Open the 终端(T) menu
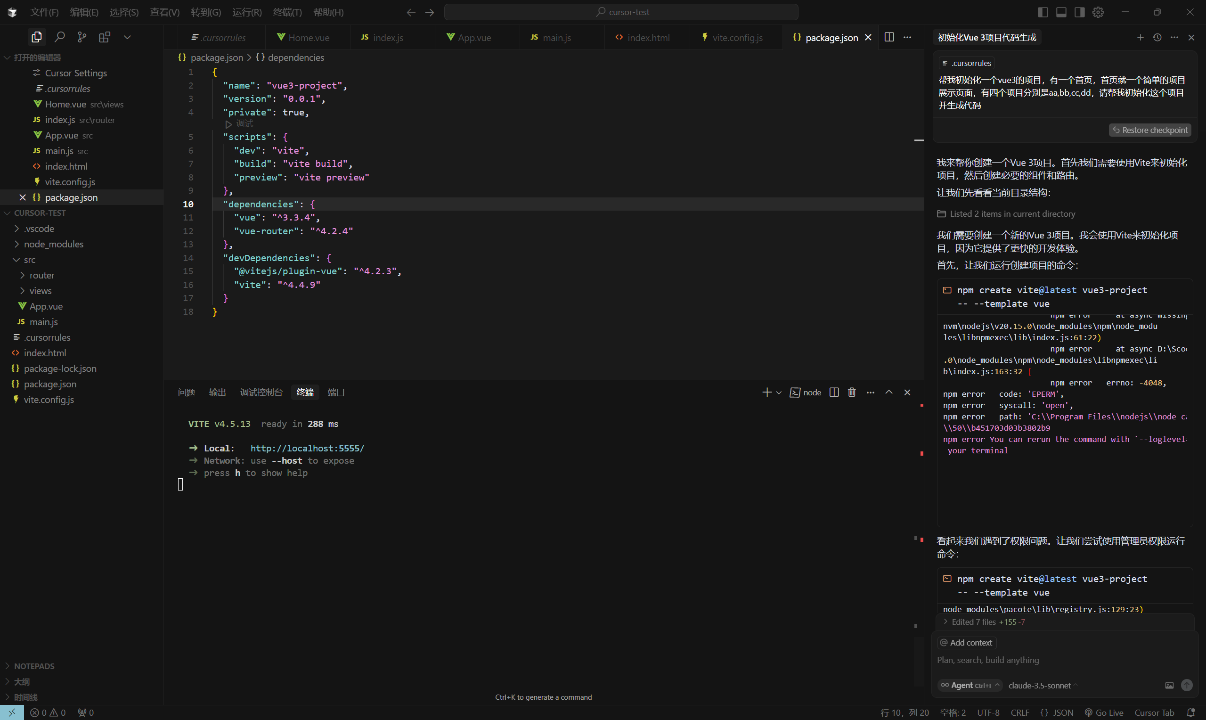 287,12
